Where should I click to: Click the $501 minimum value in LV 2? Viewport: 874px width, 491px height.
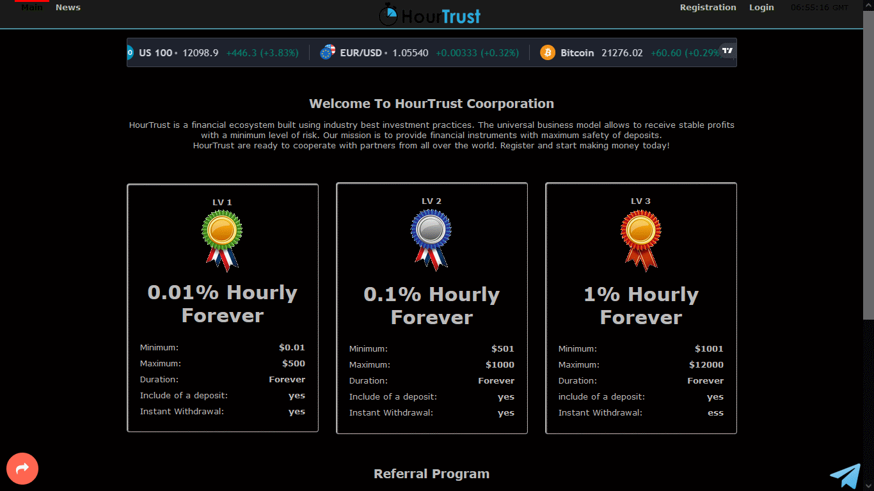(x=503, y=349)
